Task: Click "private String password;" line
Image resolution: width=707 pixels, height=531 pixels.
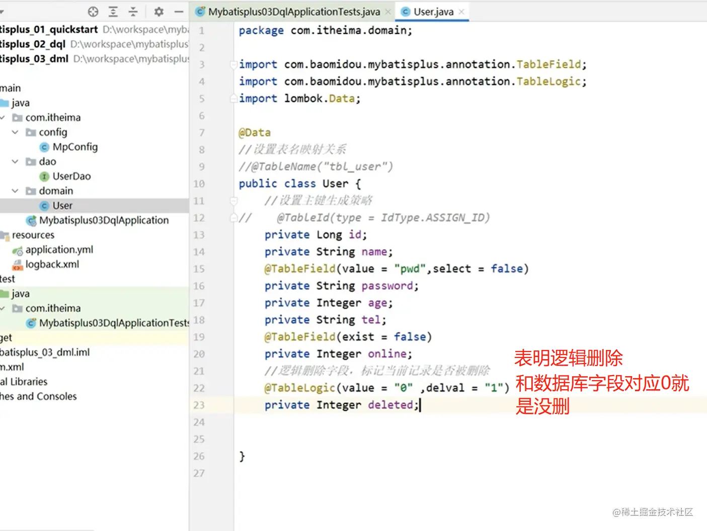Action: [342, 286]
